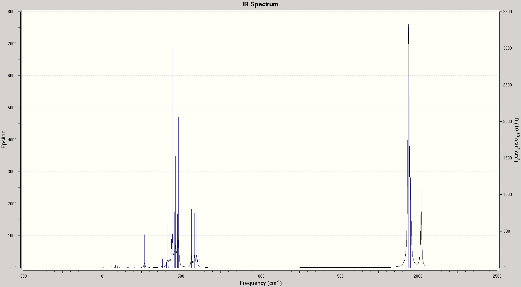
Task: Click the IR Spectrum title
Action: coord(260,4)
